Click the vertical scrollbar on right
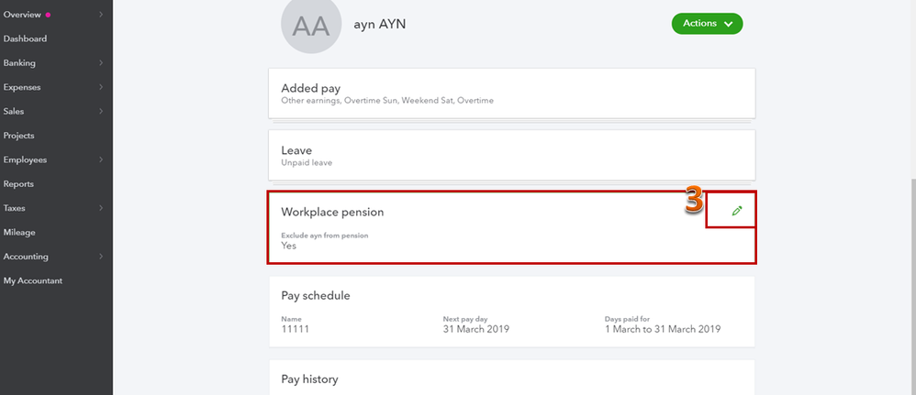 [912, 286]
